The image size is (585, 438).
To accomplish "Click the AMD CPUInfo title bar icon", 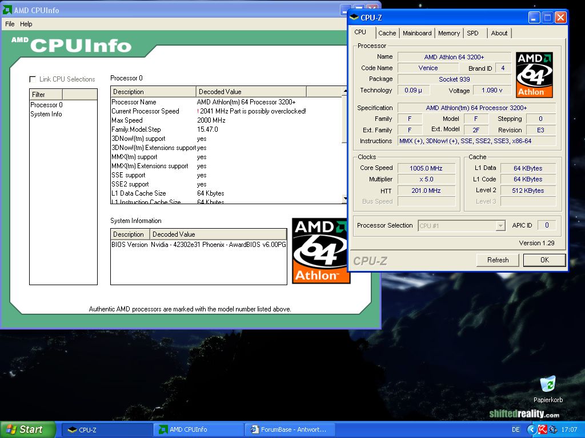I will [x=7, y=10].
